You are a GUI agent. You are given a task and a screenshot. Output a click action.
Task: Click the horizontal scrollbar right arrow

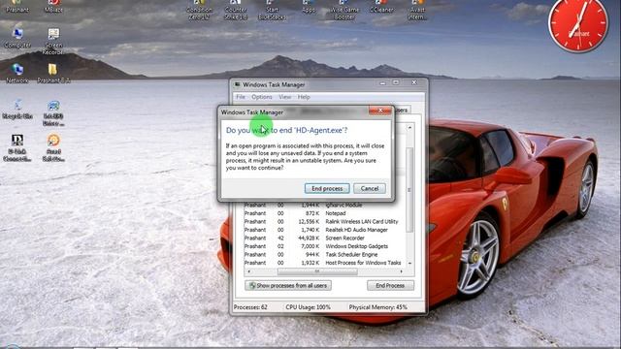(x=401, y=271)
